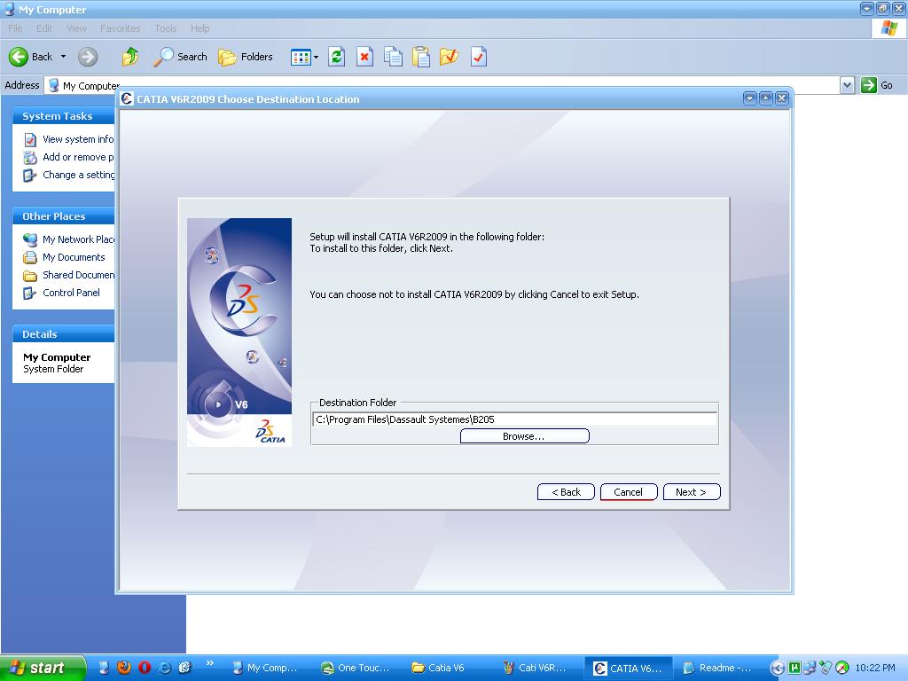Click the Go button beside address bar

pos(877,85)
